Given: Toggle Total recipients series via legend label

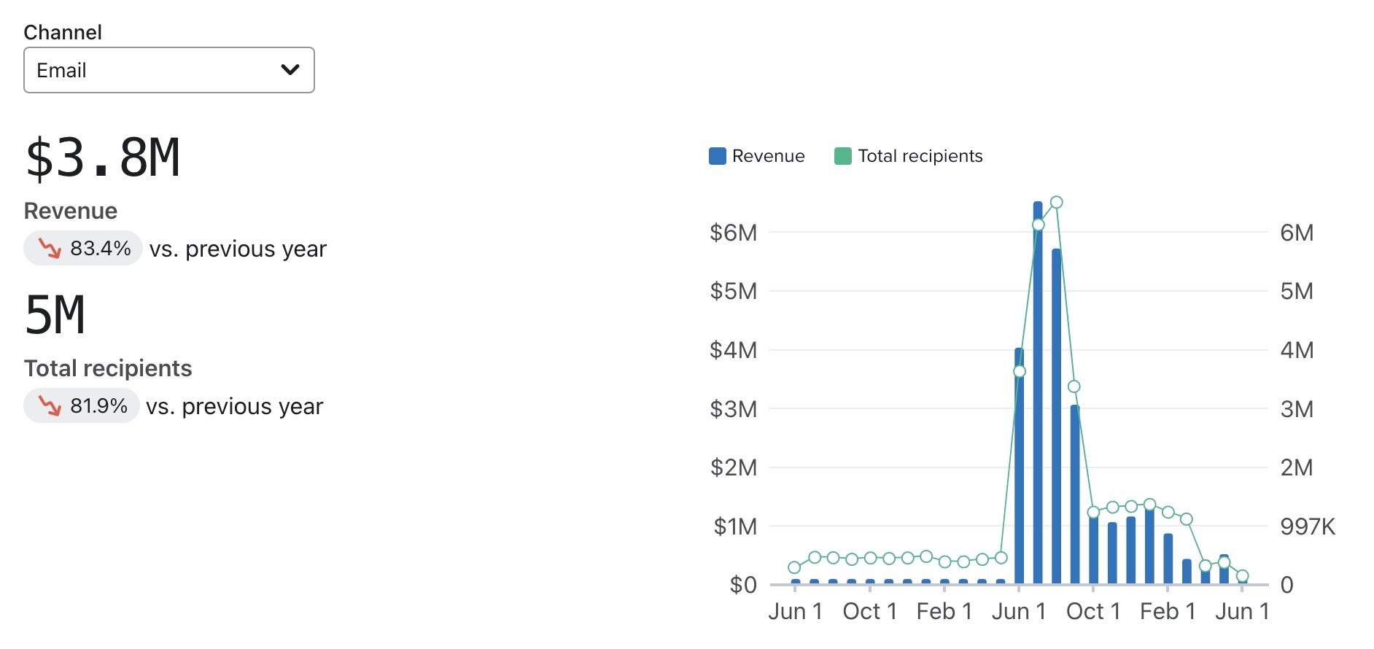Looking at the screenshot, I should coord(920,156).
